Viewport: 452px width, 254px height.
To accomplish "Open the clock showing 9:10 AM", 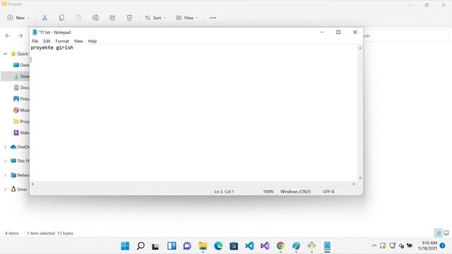I will (427, 246).
